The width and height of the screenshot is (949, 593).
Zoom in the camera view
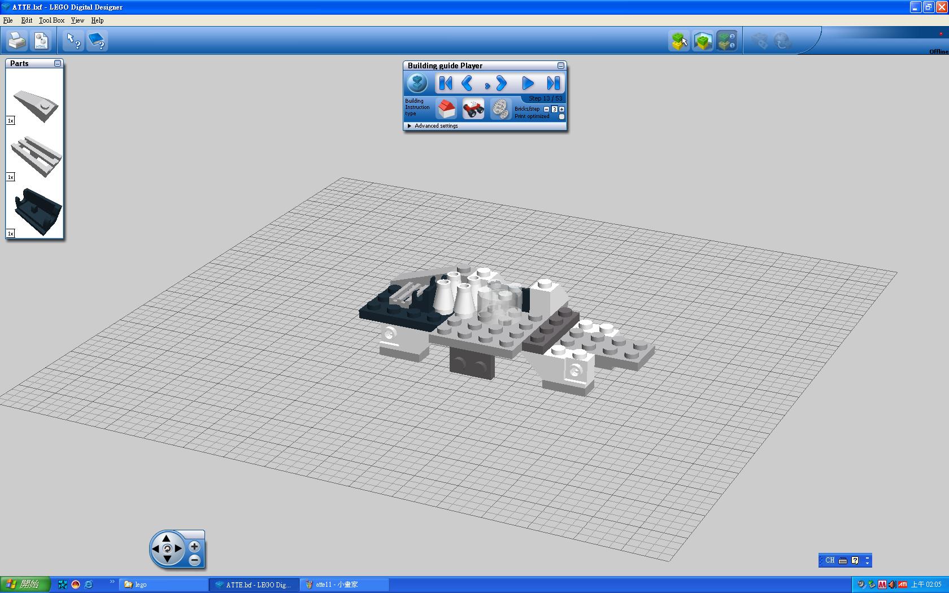pyautogui.click(x=194, y=546)
